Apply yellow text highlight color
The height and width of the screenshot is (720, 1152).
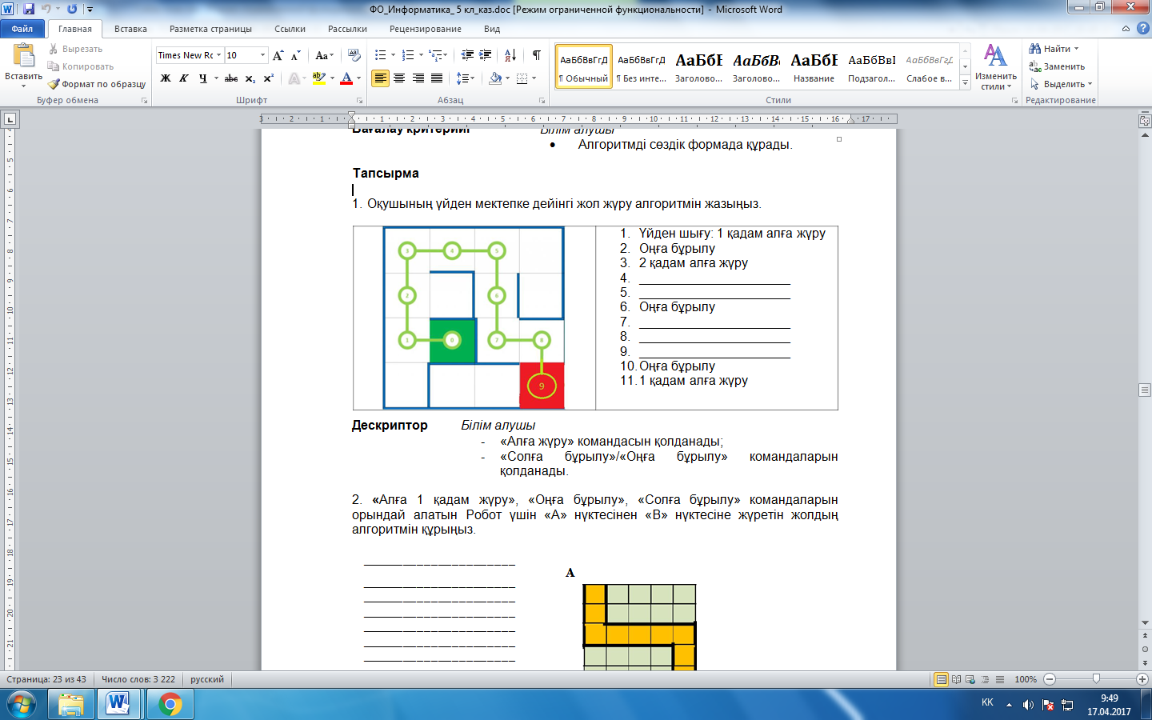318,78
